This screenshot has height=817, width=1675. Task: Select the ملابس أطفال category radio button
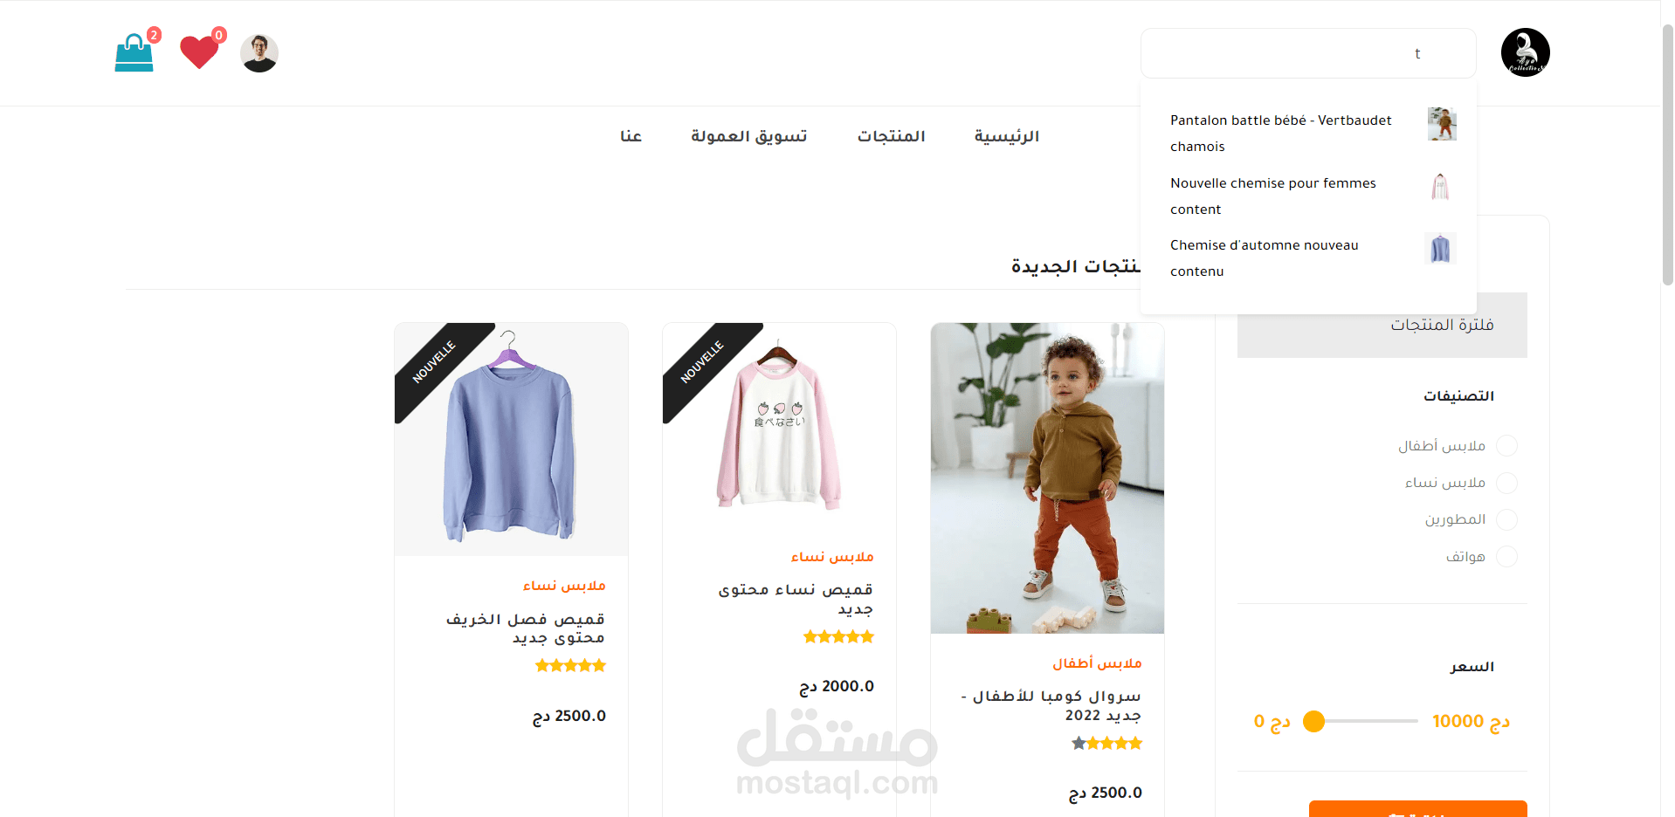click(1506, 446)
